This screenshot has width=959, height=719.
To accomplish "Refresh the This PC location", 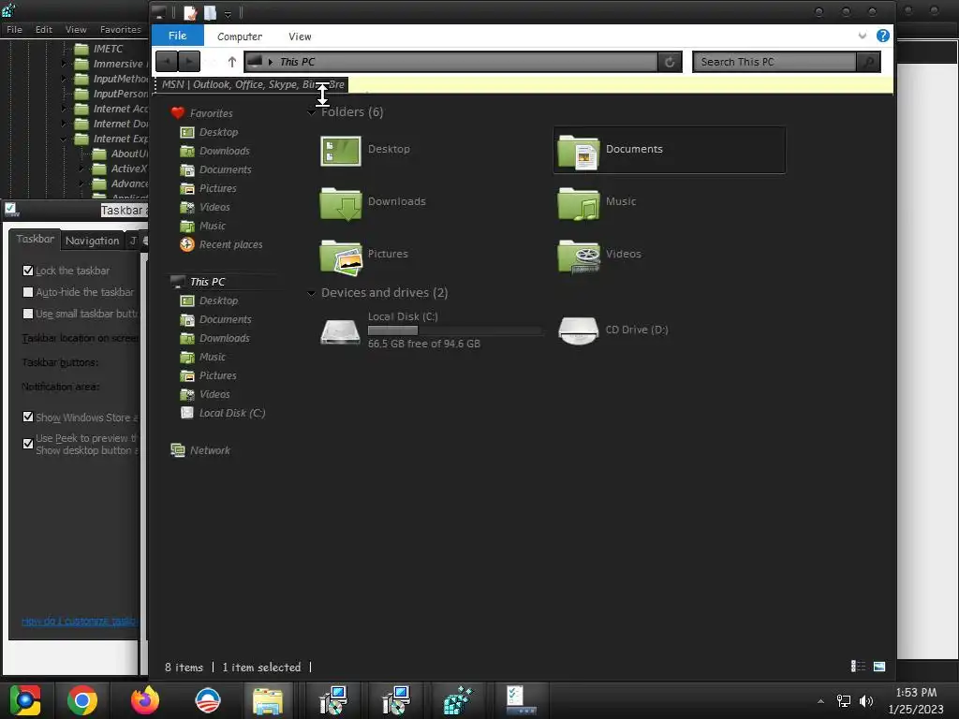I will 670,62.
